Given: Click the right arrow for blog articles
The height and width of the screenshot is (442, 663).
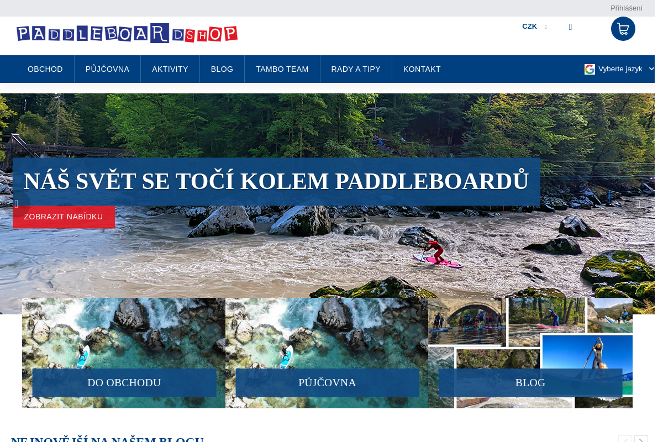Looking at the screenshot, I should pos(642,439).
